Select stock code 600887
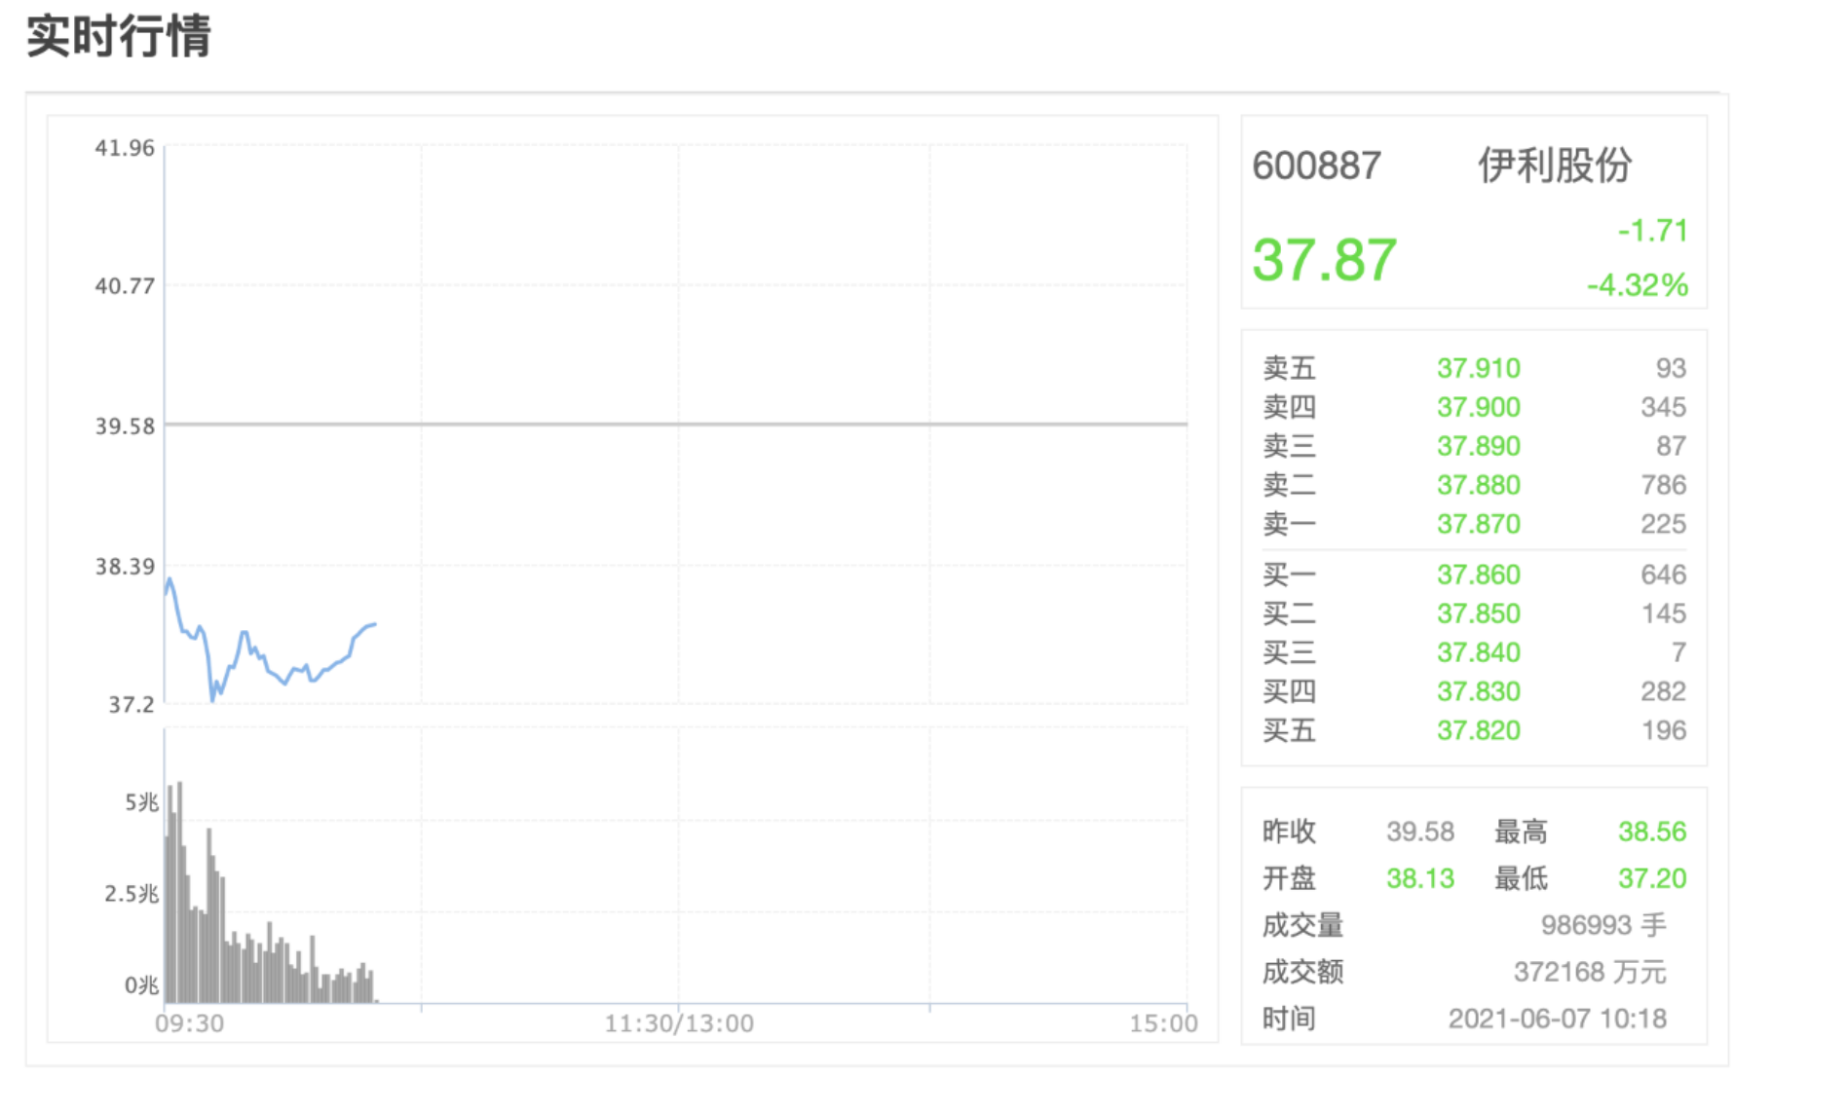Image resolution: width=1847 pixels, height=1112 pixels. coord(1316,166)
